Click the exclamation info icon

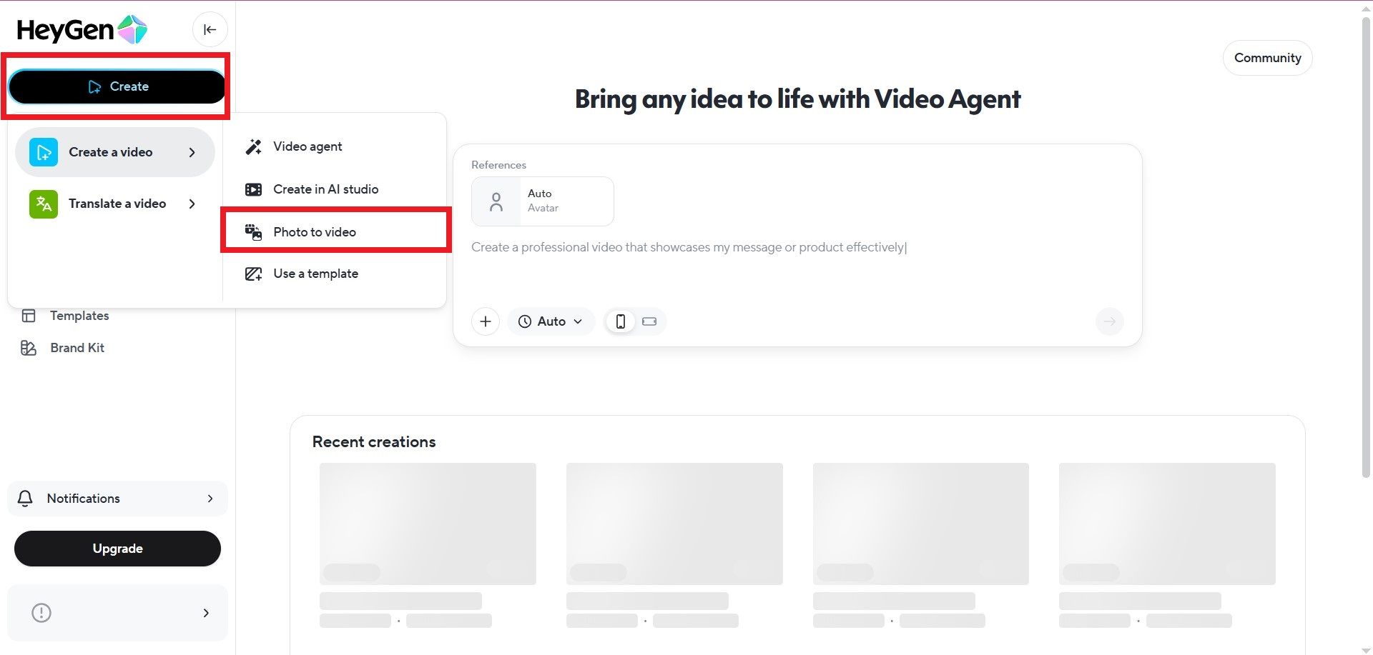pyautogui.click(x=41, y=613)
